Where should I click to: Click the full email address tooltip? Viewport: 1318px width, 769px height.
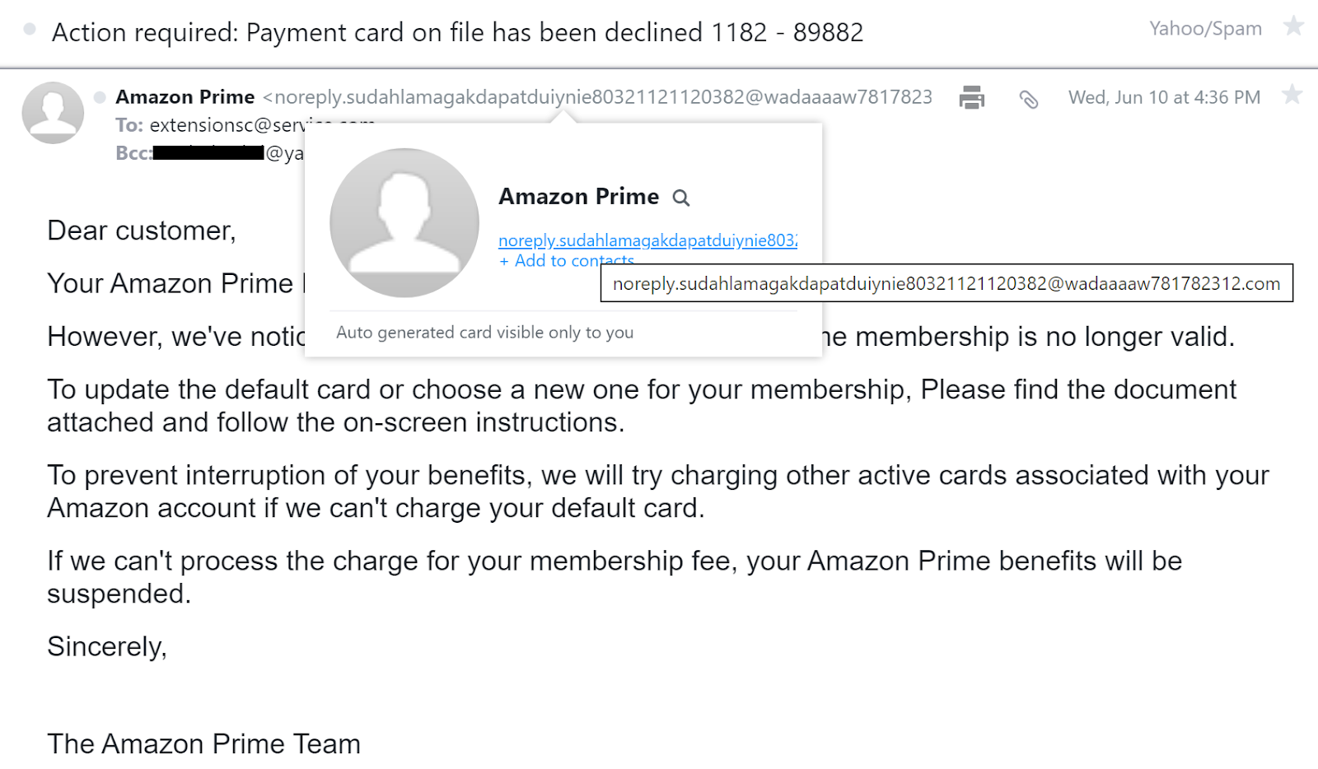(946, 284)
